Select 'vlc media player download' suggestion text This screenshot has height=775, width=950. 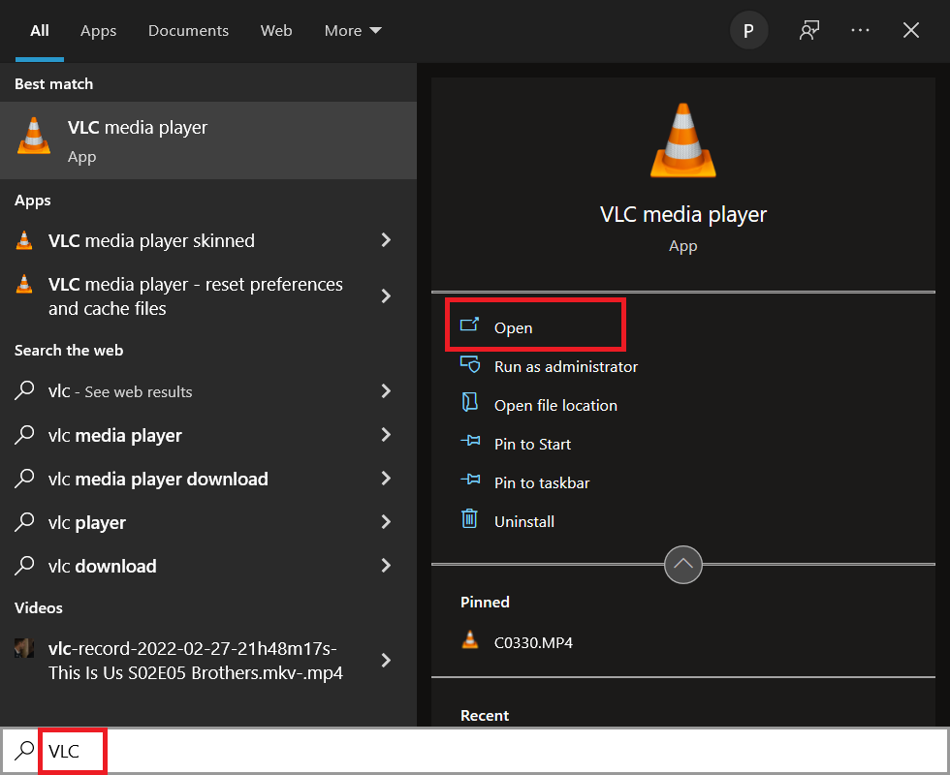158,479
